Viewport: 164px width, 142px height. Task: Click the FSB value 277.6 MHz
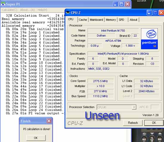tap(100, 91)
